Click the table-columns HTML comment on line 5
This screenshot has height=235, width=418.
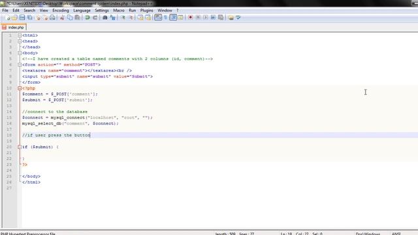coord(118,59)
